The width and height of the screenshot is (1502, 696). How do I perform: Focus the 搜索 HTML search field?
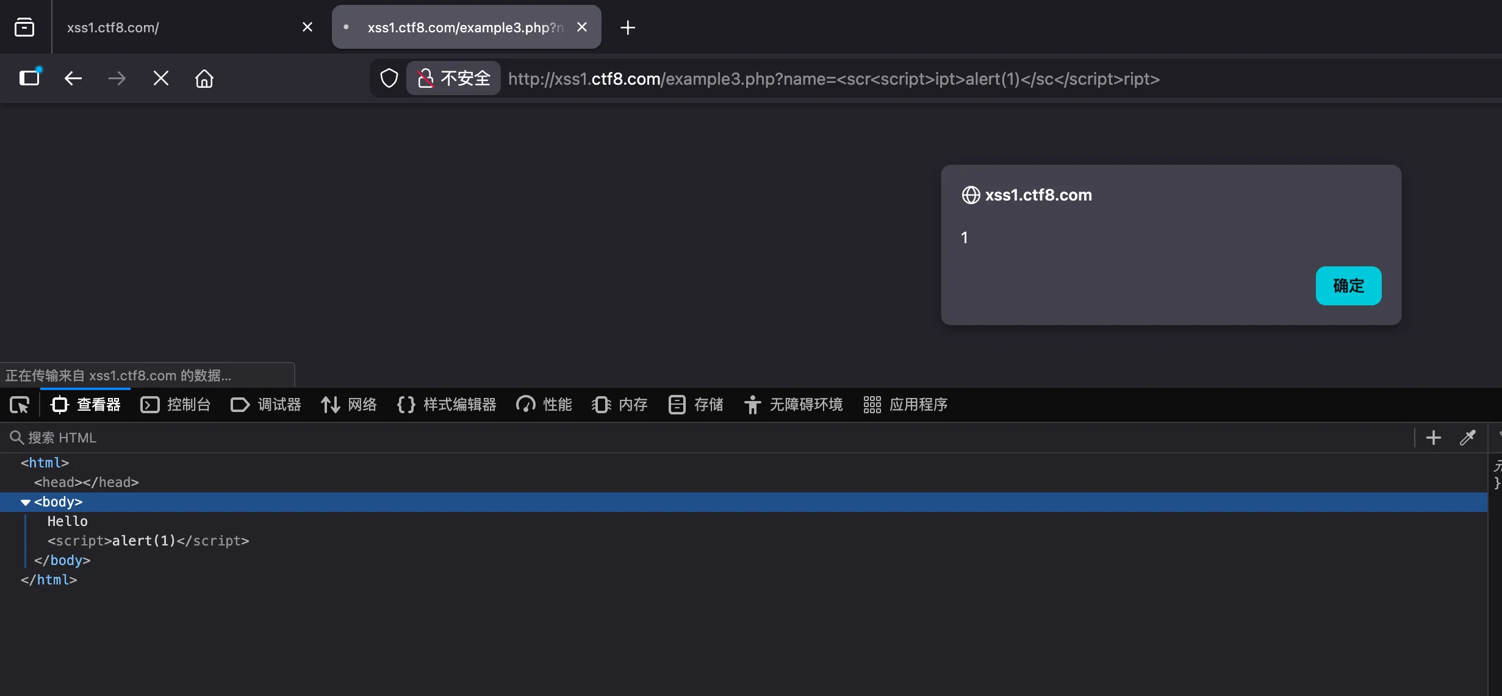(x=708, y=438)
